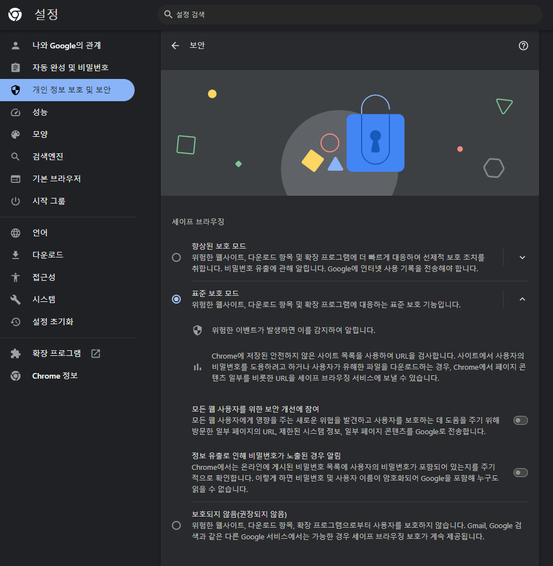Click the globe icon for 언어
Screen dimensions: 553x566
[x=16, y=233]
